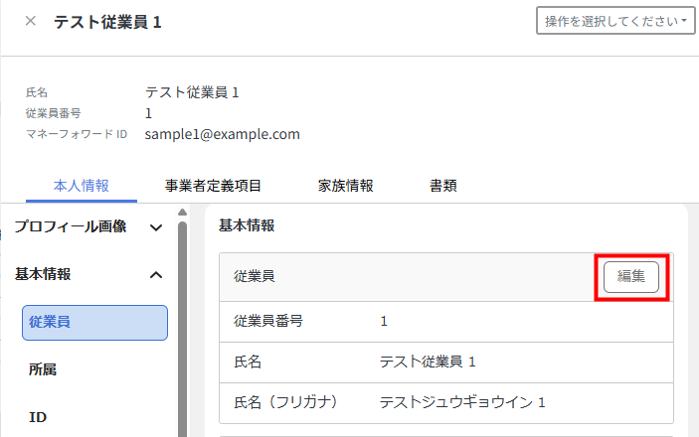Click the テスト従業員 1 page title
The width and height of the screenshot is (699, 437).
(x=107, y=21)
